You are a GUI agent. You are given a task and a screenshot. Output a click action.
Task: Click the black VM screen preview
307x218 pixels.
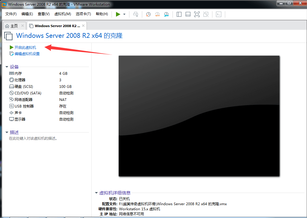pos(199,116)
